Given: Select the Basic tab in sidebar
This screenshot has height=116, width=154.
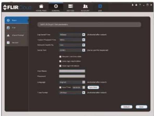Looking at the screenshot, I should [17, 20].
